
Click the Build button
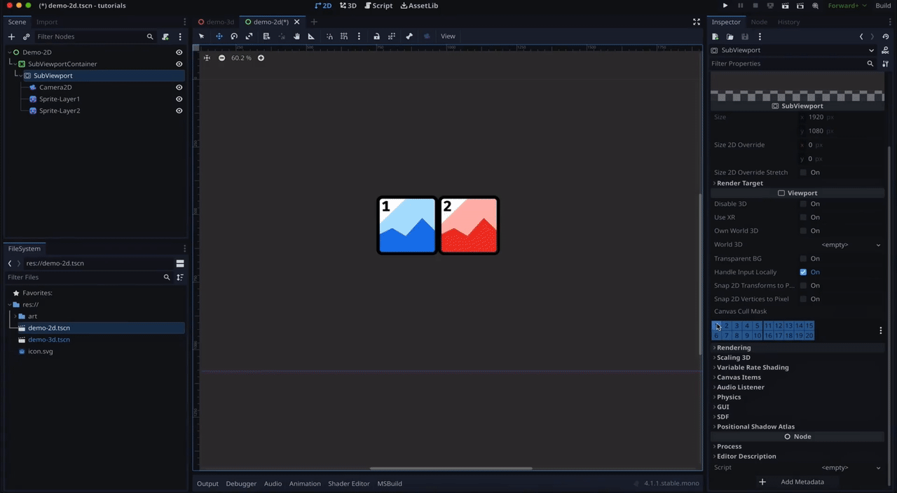coord(883,6)
